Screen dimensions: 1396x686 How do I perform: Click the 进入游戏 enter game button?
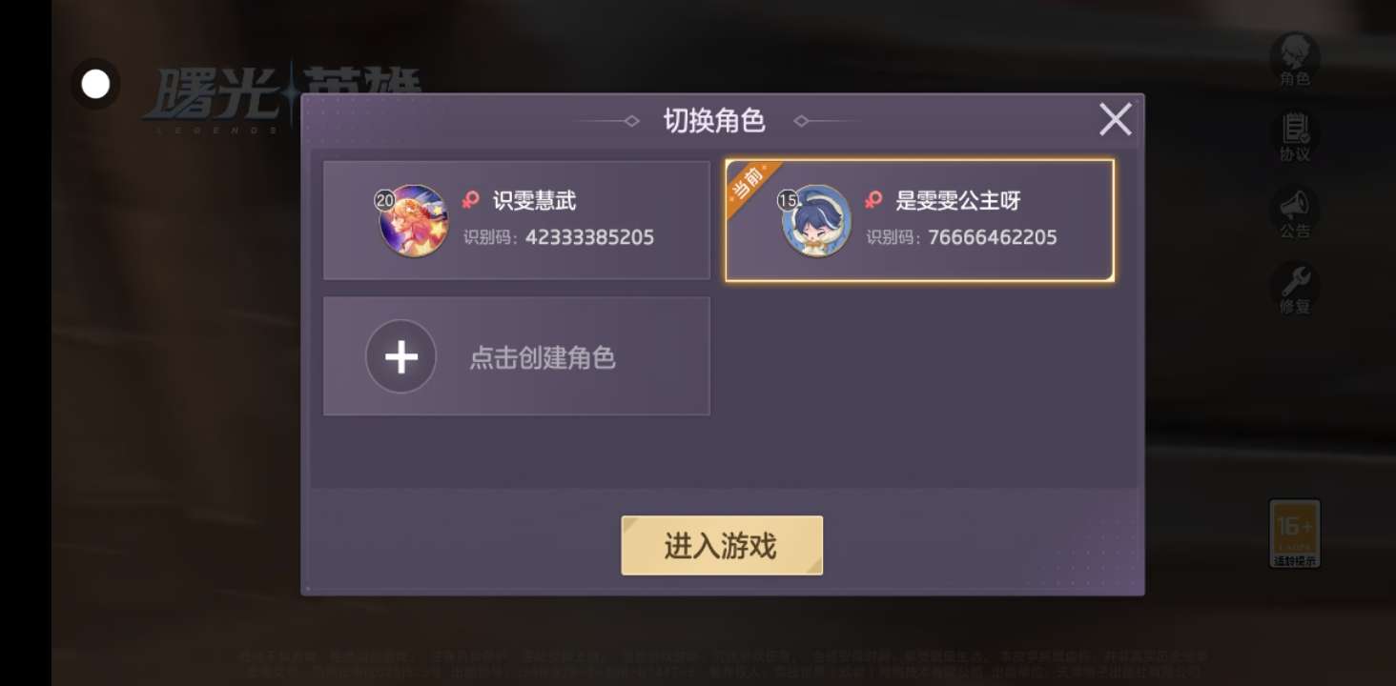(x=722, y=546)
